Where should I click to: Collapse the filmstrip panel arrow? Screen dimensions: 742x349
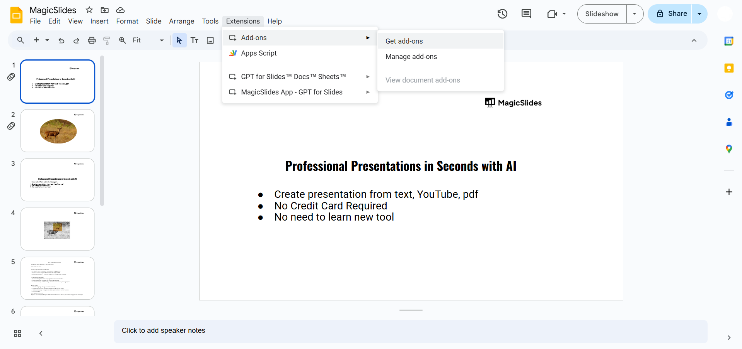point(41,333)
